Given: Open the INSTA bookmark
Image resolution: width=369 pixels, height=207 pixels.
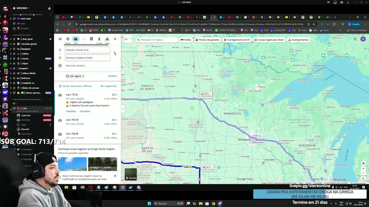Looking at the screenshot, I should pos(94,30).
